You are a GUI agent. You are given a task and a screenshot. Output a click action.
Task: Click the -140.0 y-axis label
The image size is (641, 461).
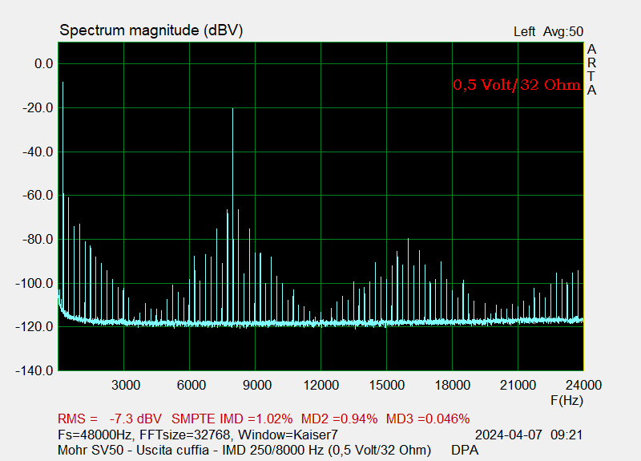pos(34,370)
